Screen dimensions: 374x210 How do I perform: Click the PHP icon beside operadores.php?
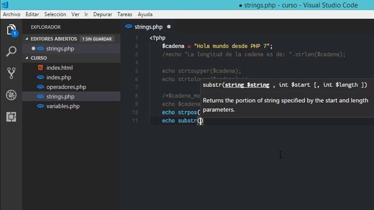tap(40, 87)
